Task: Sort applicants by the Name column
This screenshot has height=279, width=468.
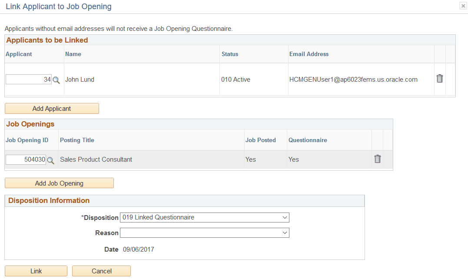Action: tap(73, 54)
